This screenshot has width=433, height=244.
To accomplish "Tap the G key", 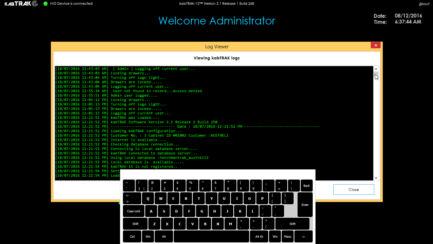I will point(202,211).
